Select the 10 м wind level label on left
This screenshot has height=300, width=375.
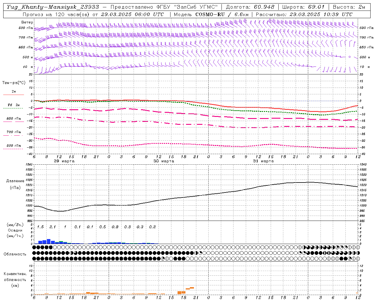28,67
